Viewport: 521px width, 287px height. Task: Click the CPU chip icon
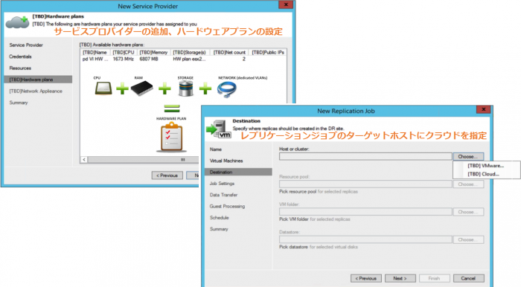pos(103,88)
